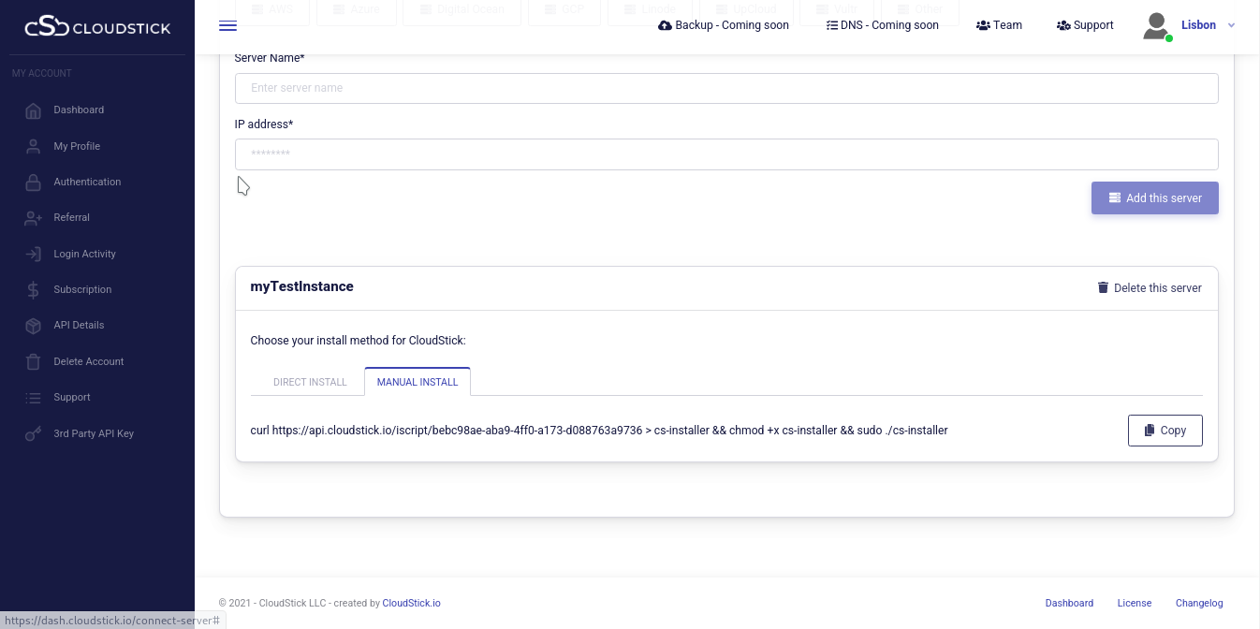Select the Manual Install tab
Viewport: 1260px width, 629px height.
coord(418,382)
